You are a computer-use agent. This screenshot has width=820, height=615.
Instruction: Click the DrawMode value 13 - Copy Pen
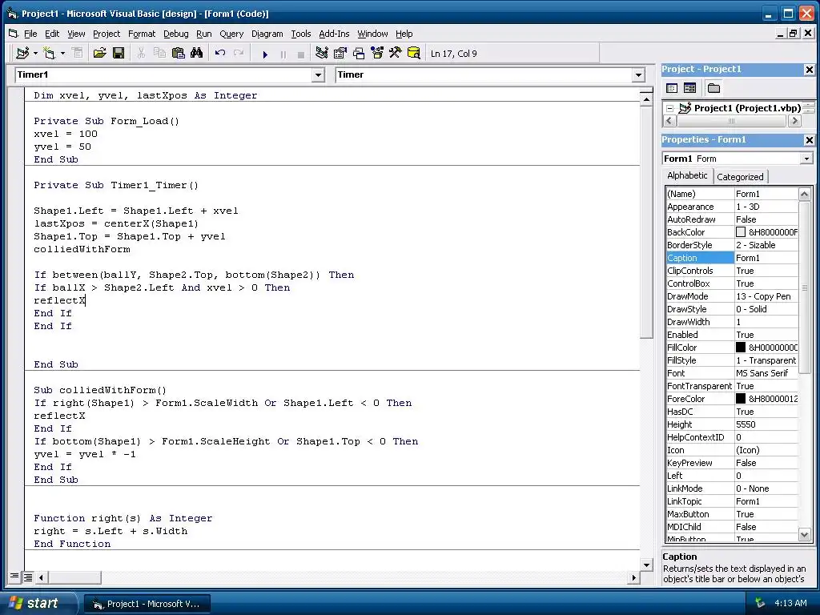763,296
